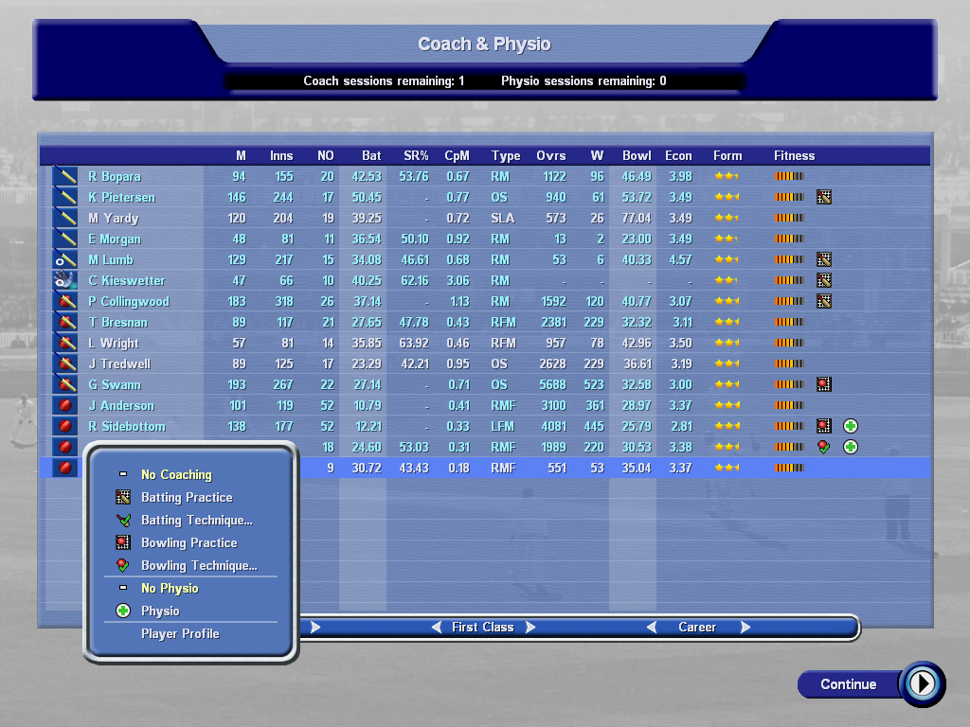Click the all-rounder icon beside G Swann

tap(65, 384)
